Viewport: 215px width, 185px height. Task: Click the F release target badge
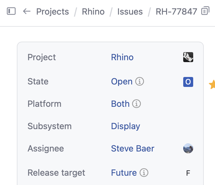click(x=188, y=173)
